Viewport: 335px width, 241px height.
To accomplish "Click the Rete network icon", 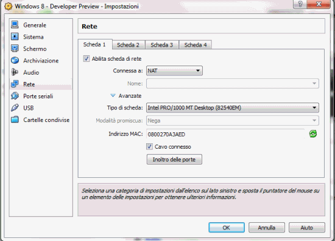I will click(15, 84).
